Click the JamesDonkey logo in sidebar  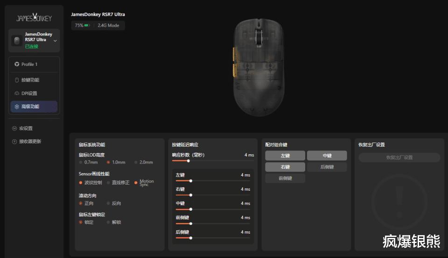click(34, 18)
